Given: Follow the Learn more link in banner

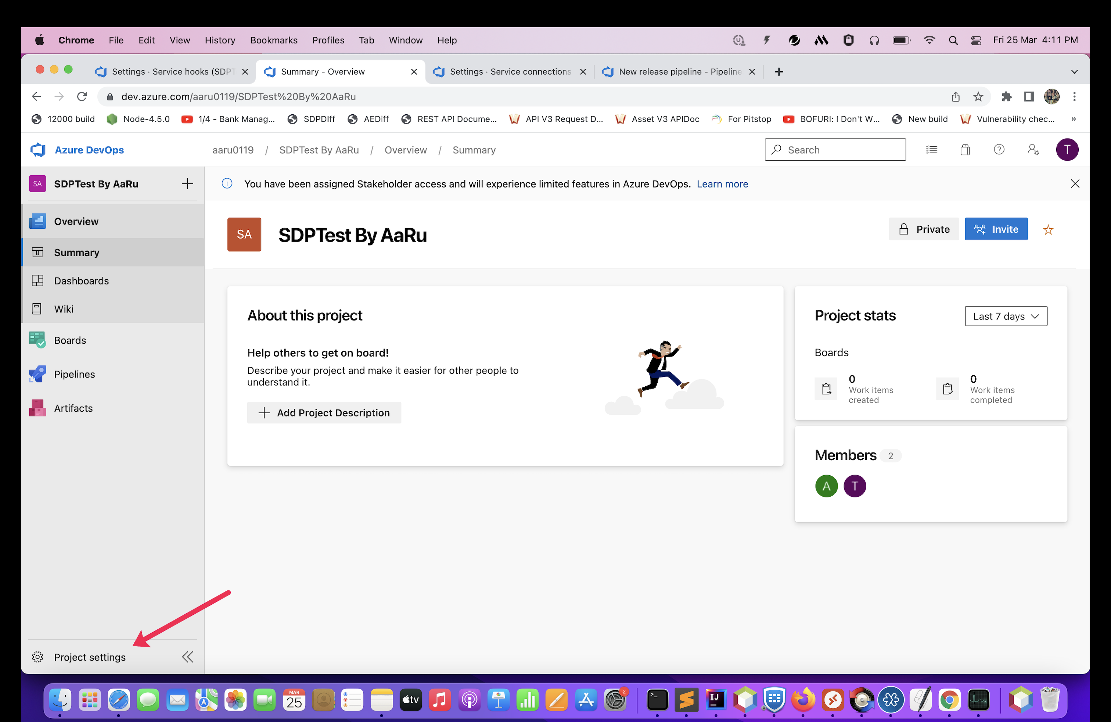Looking at the screenshot, I should pos(722,183).
